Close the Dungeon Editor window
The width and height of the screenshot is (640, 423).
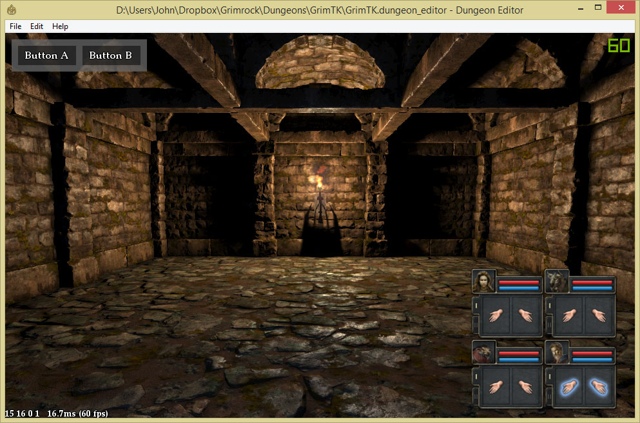621,7
